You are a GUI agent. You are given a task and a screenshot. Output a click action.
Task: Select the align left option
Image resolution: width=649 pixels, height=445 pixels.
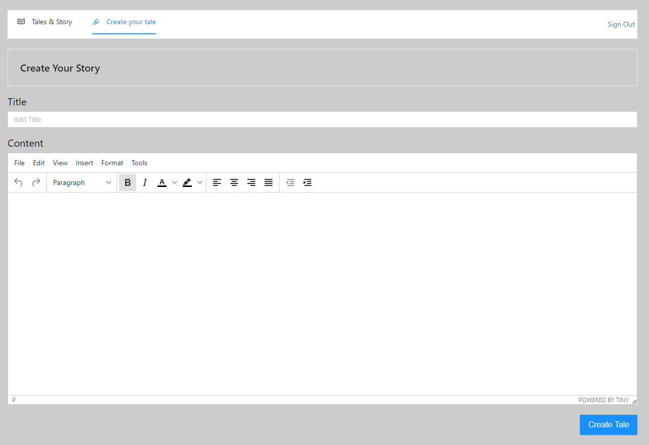point(217,182)
